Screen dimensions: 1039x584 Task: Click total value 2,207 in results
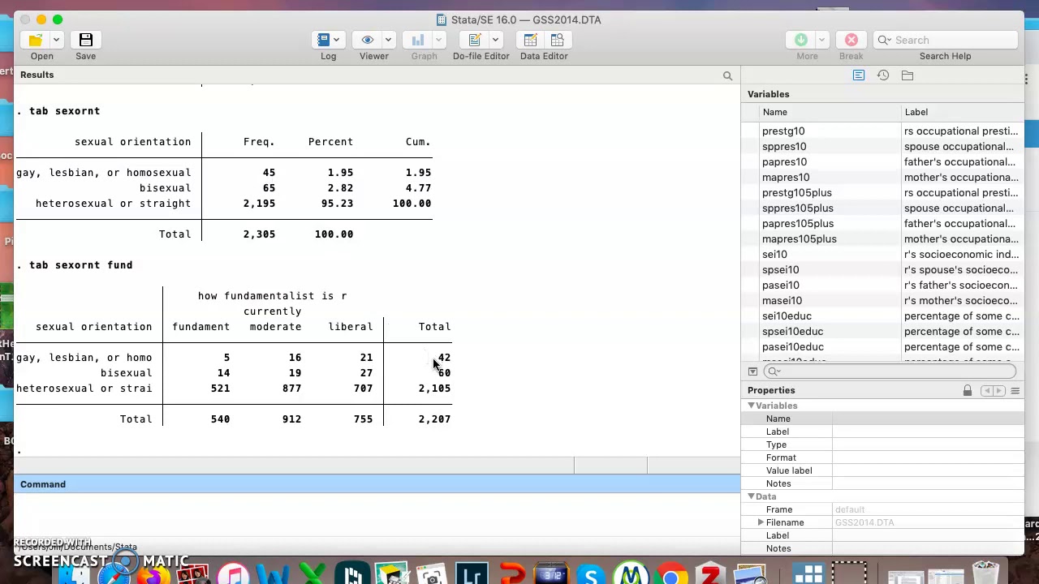pos(434,419)
